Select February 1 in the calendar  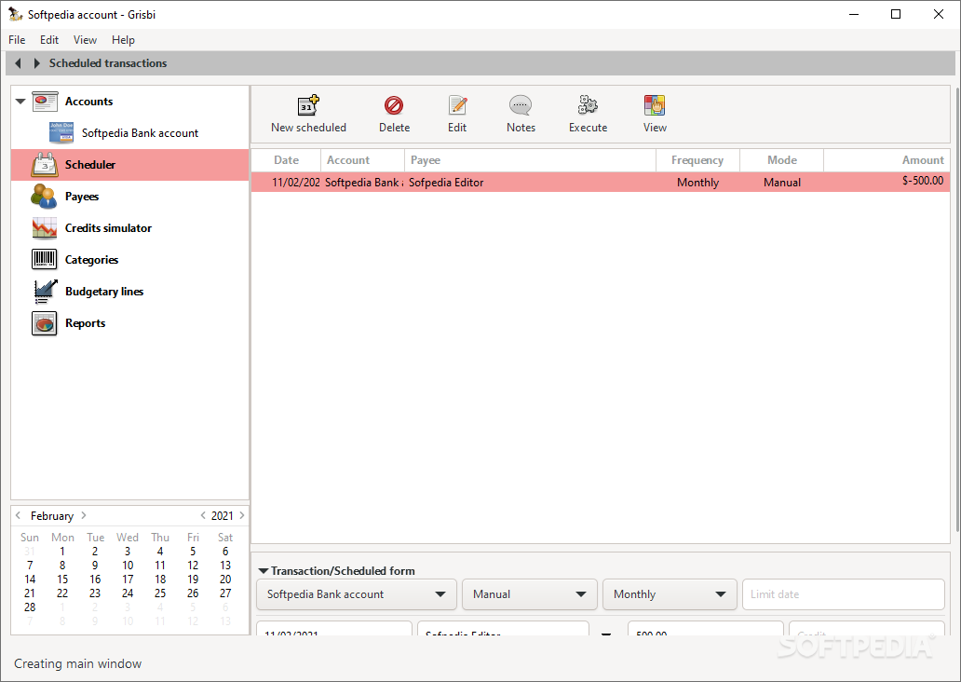click(62, 552)
